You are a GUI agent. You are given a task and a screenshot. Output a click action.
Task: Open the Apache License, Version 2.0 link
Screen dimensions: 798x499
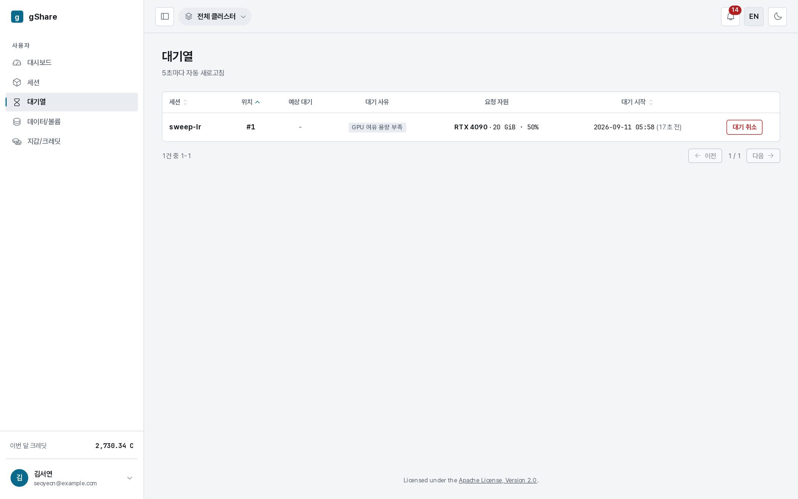(x=497, y=480)
